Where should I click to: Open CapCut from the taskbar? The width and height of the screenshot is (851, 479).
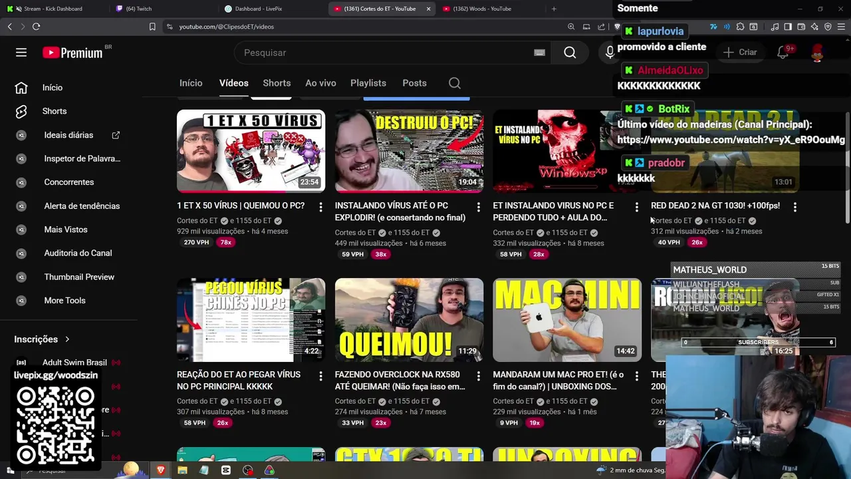(226, 470)
